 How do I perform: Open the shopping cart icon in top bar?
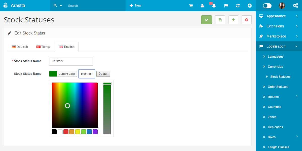click(191, 6)
